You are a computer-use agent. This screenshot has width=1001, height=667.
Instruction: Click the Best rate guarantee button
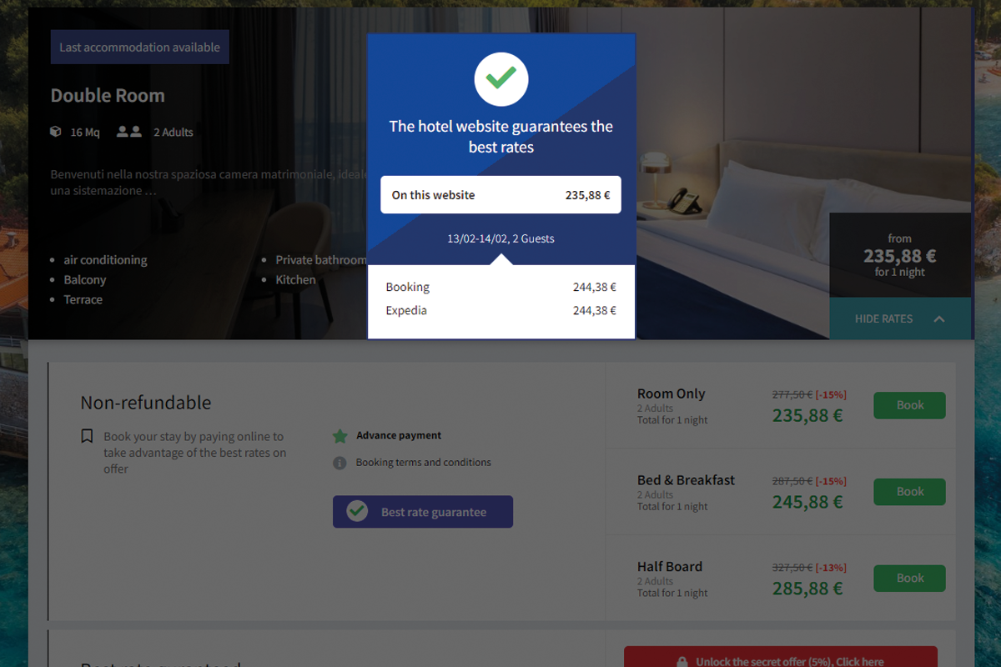pos(423,512)
